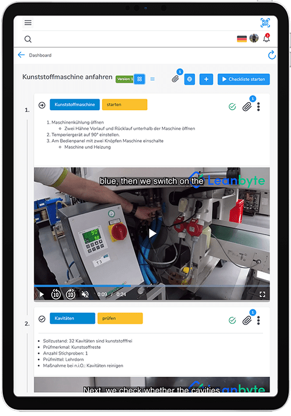Image resolution: width=291 pixels, height=416 pixels.
Task: Select the Kavitäten blue tag
Action: pyautogui.click(x=72, y=319)
